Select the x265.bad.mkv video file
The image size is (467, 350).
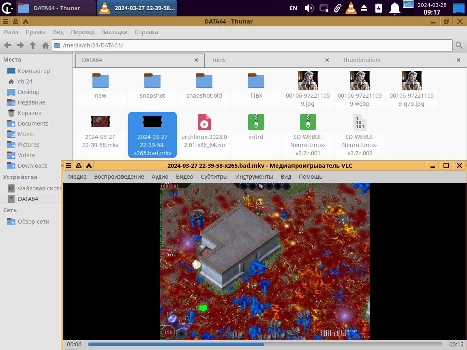pyautogui.click(x=152, y=135)
